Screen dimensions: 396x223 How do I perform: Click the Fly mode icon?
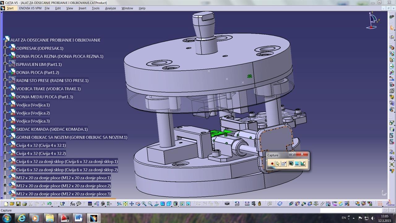(x=119, y=204)
